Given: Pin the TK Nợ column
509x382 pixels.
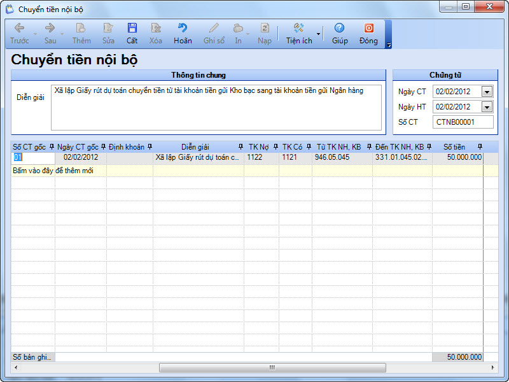Looking at the screenshot, I should 275,147.
